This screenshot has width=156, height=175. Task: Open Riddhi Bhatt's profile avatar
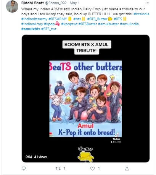pos(12,6)
